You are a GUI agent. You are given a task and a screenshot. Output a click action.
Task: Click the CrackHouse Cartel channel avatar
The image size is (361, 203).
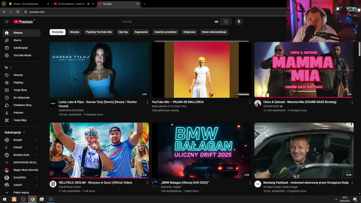pos(53,184)
